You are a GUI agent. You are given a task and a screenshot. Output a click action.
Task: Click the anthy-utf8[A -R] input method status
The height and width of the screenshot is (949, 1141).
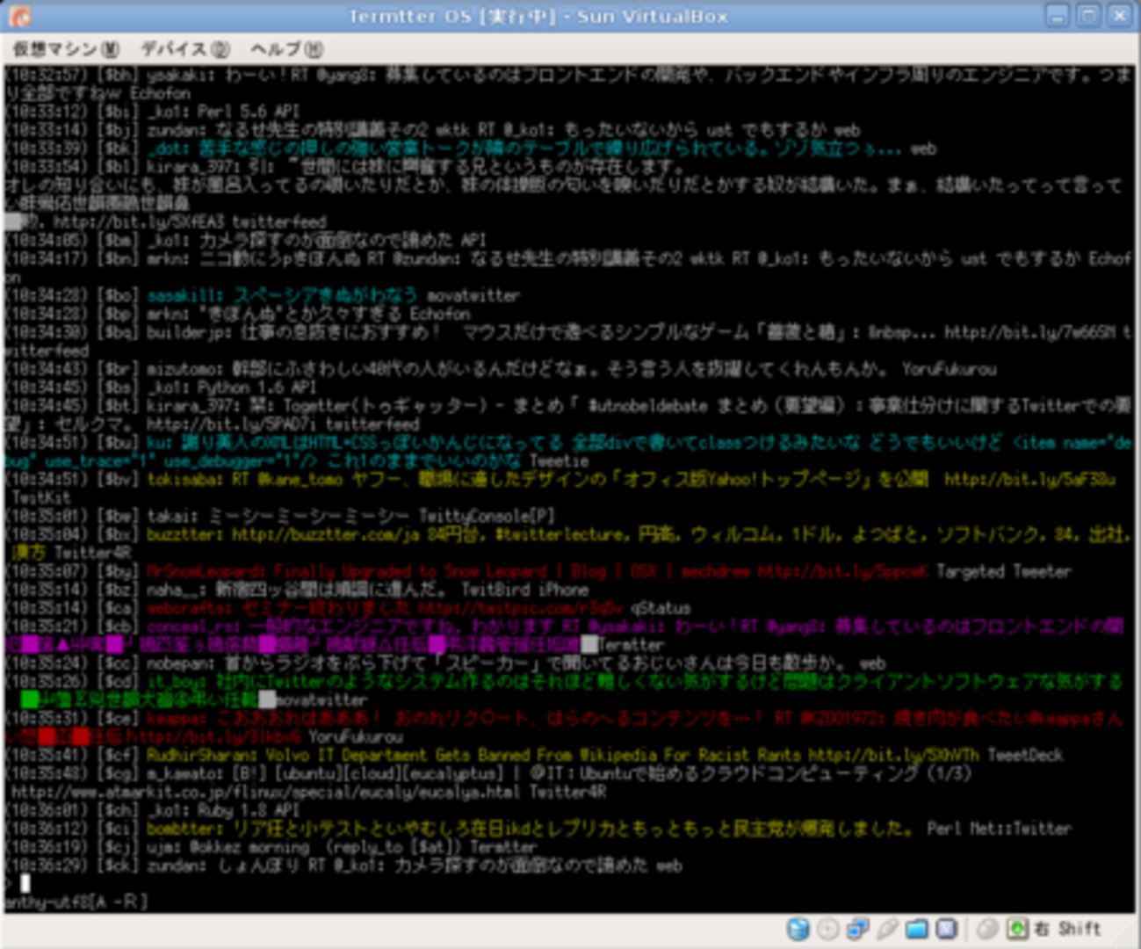click(76, 902)
